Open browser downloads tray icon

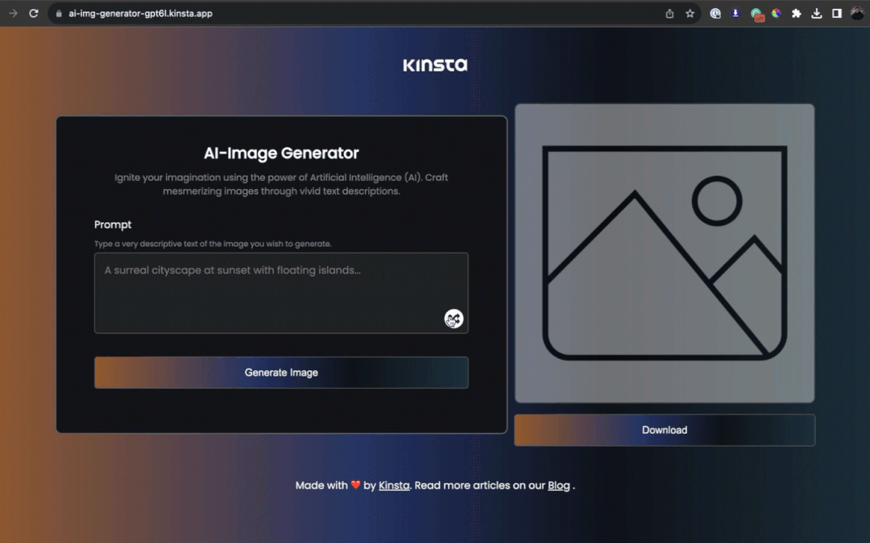pos(817,14)
